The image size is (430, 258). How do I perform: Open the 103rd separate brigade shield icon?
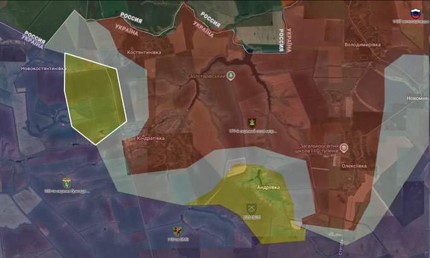[x=66, y=184]
